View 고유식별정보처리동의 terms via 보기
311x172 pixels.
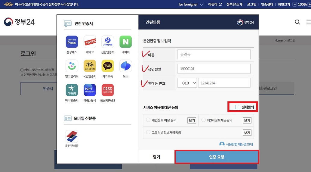tap(247, 133)
